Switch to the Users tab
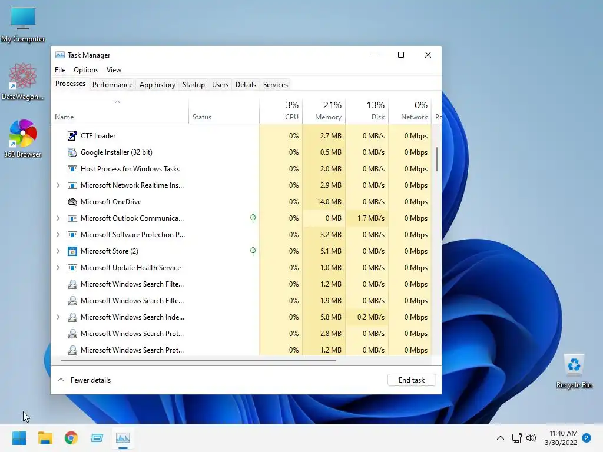Viewport: 603px width, 452px height. pos(220,85)
